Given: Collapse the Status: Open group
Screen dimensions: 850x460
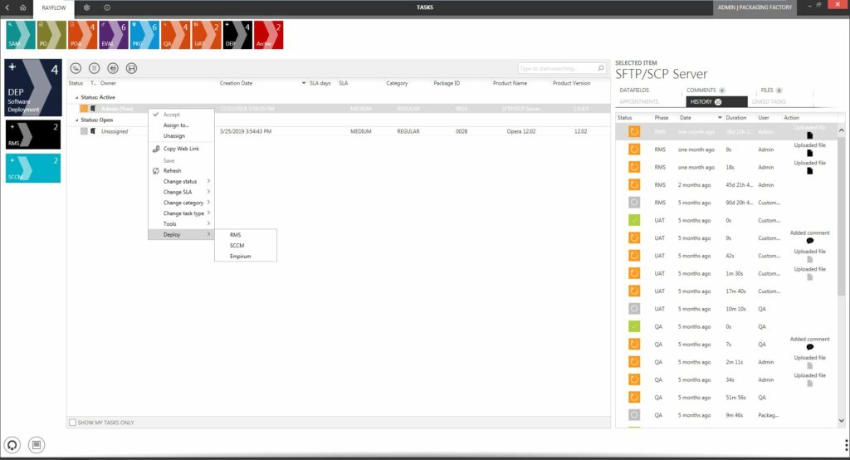Looking at the screenshot, I should pyautogui.click(x=76, y=120).
